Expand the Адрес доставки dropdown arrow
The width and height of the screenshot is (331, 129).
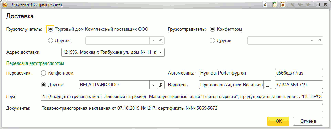click(x=161, y=53)
